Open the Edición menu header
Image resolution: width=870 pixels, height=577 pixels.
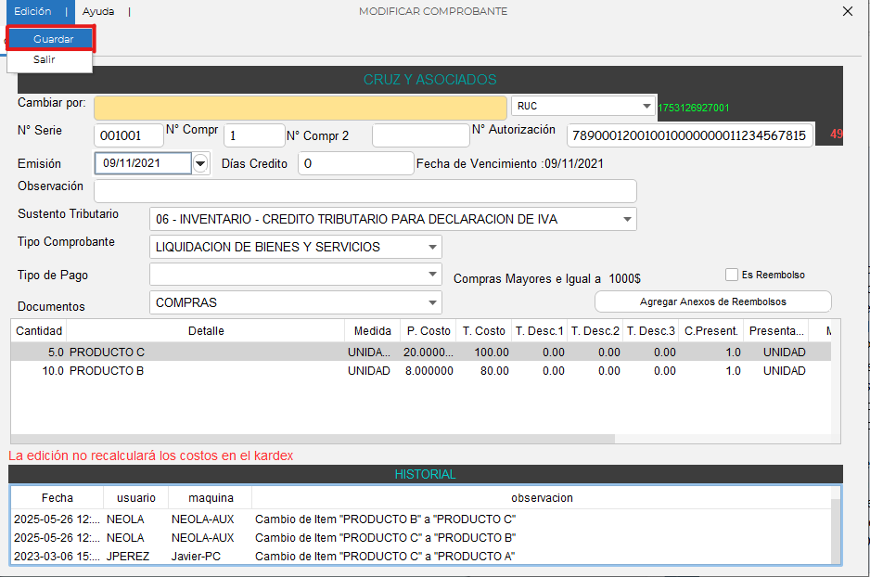point(32,11)
